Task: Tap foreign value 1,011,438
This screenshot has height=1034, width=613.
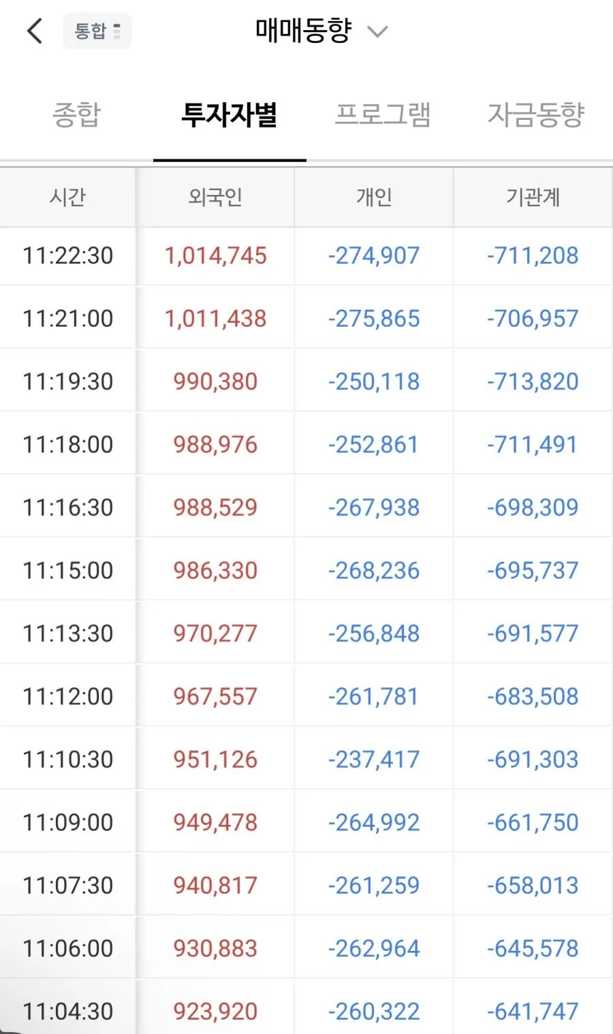Action: (x=215, y=319)
